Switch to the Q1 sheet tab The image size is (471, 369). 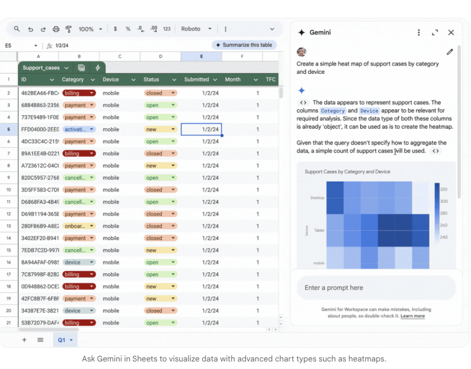coord(65,340)
